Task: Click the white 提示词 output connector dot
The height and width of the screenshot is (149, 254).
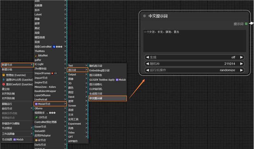Action: coord(251,23)
